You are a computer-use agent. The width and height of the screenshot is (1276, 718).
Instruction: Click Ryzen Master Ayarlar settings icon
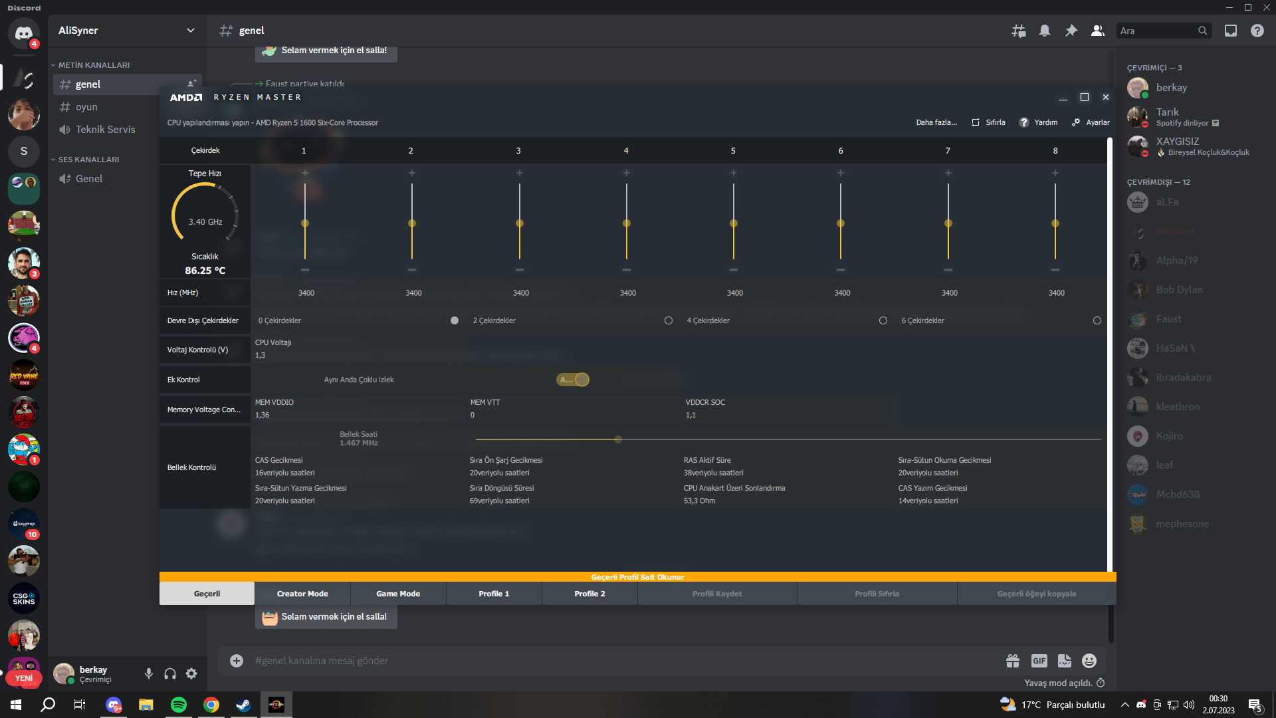(1076, 122)
